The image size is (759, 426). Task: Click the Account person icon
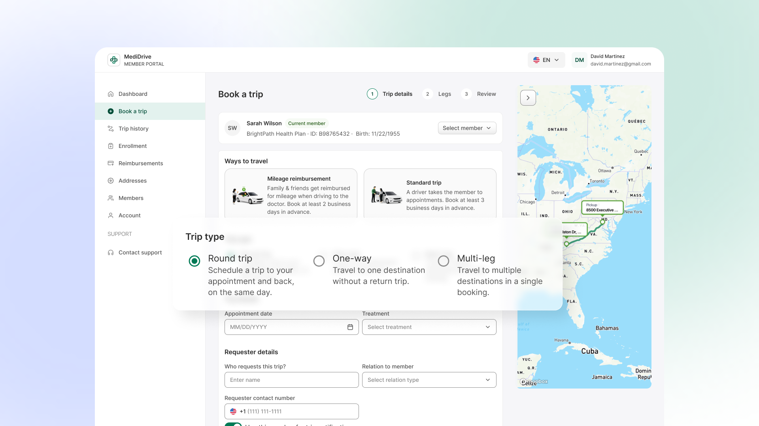click(111, 215)
